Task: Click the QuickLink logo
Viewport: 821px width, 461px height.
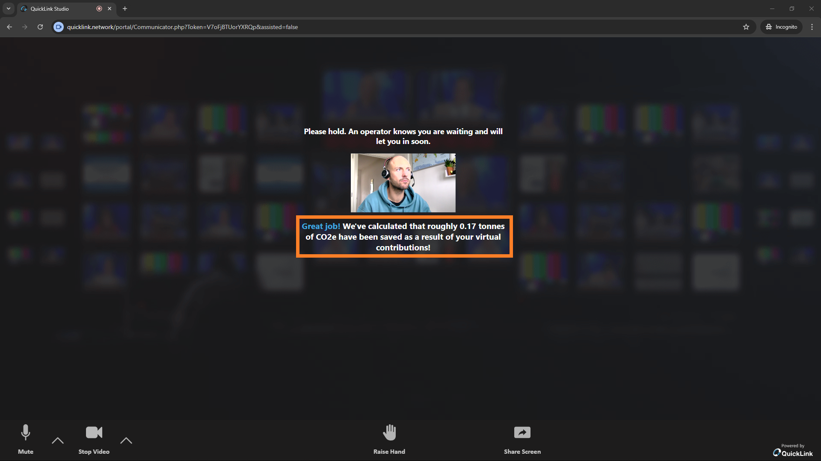Action: (793, 453)
